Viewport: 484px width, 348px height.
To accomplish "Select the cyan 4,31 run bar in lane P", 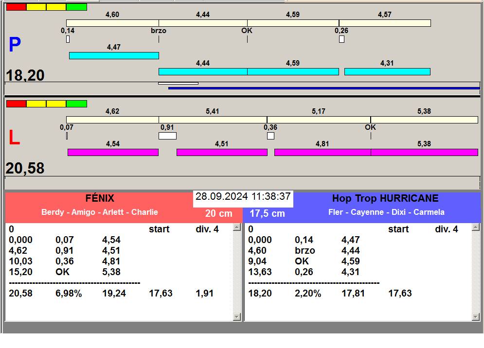I will 387,71.
